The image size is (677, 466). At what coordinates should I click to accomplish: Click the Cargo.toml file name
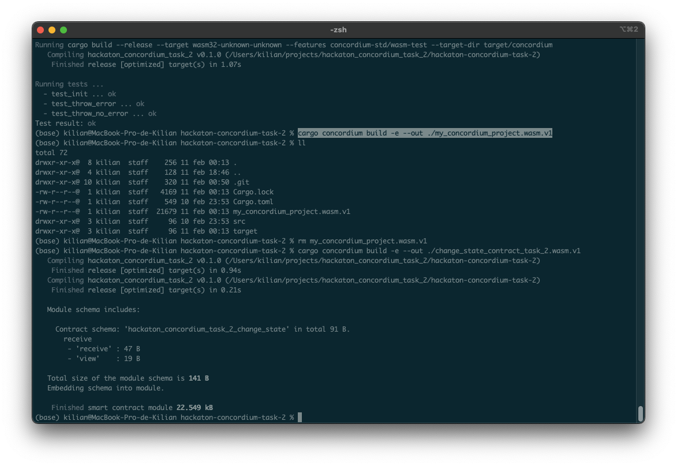[253, 202]
